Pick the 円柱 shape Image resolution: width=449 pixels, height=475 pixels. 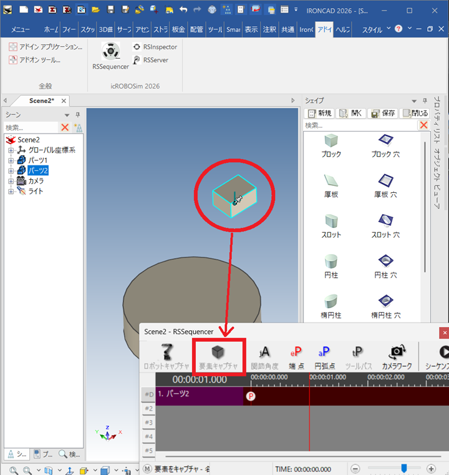(331, 267)
